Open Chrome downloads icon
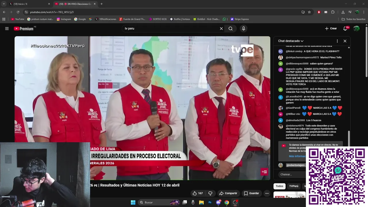368x207 pixels. (343, 12)
